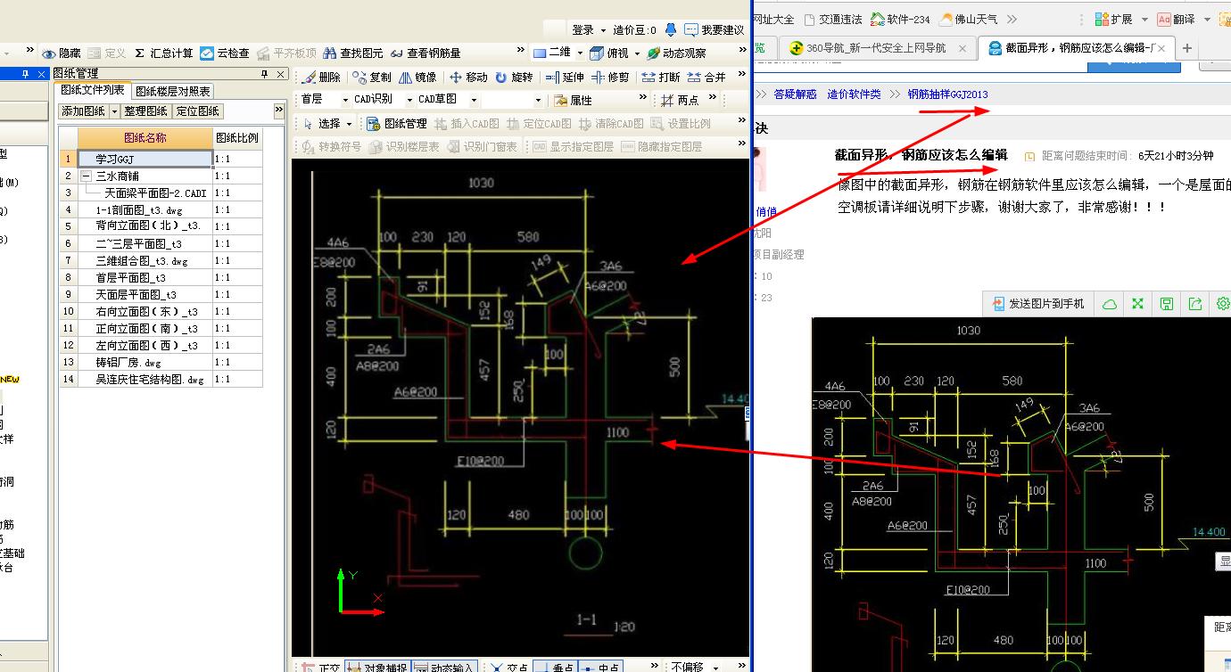Select the 学习GGJ drawing row
Image resolution: width=1231 pixels, height=672 pixels.
point(145,159)
